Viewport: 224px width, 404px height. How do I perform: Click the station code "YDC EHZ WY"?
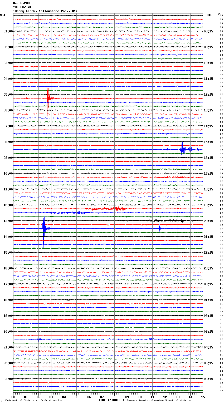(x=22, y=7)
